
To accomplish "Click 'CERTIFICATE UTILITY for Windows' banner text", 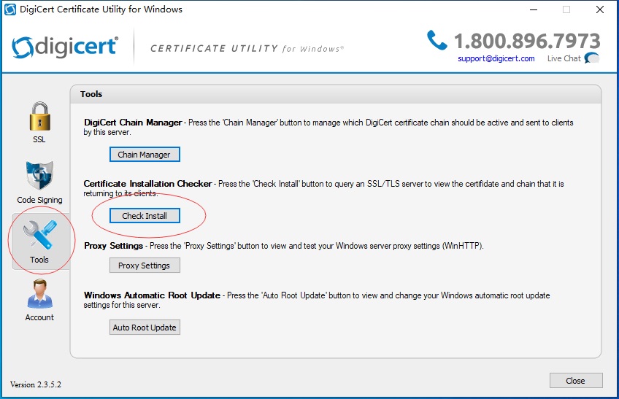I will (x=247, y=49).
